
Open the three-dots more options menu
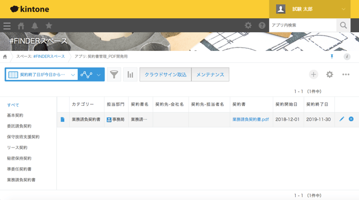(x=346, y=75)
